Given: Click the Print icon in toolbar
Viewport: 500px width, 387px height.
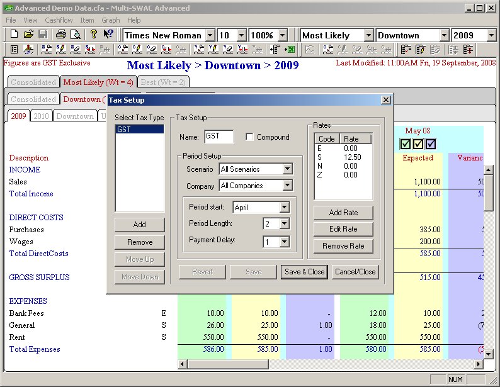Looking at the screenshot, I should tap(60, 35).
